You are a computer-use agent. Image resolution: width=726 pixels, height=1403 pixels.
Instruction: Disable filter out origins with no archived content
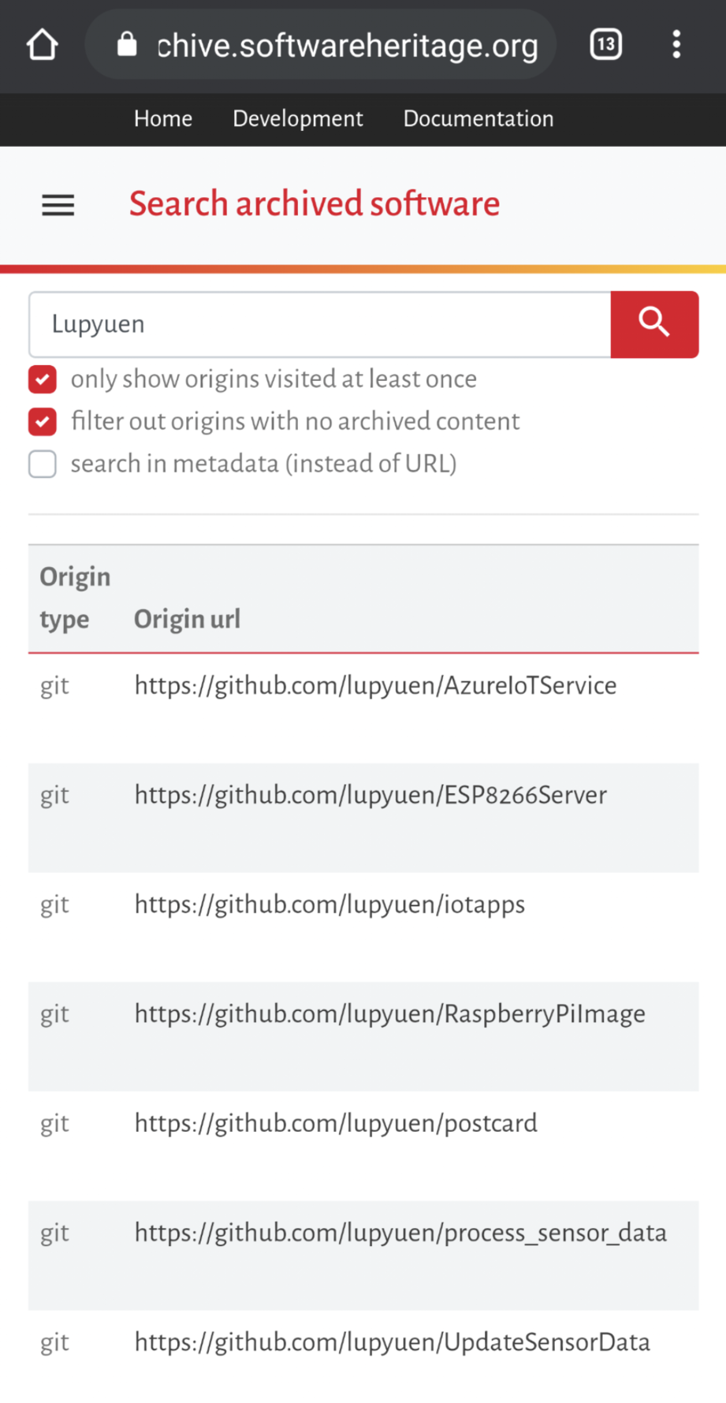43,422
